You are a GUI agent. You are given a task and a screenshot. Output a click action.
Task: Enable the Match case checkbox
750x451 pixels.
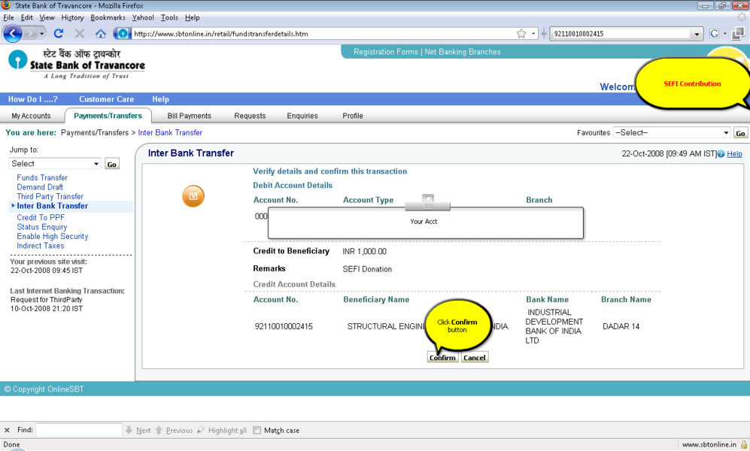(257, 431)
